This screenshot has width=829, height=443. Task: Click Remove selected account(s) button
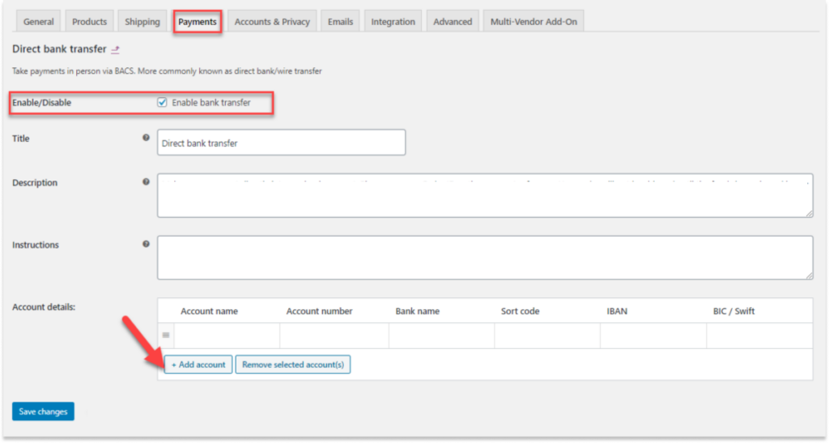[x=293, y=364]
